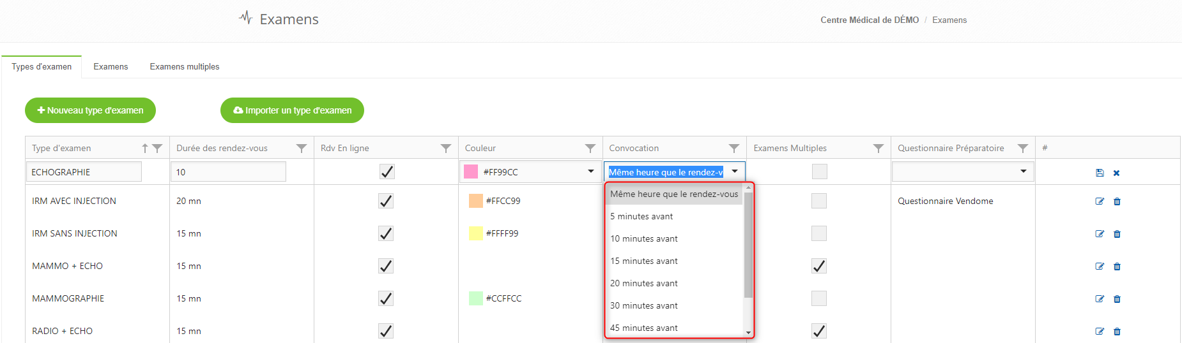Expand the Questionnaire Préparatoire dropdown
Viewport: 1182px width, 343px height.
coord(1023,171)
